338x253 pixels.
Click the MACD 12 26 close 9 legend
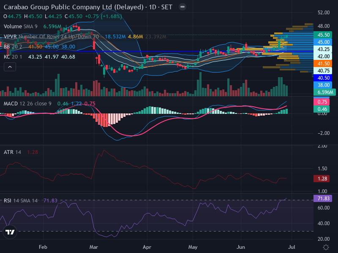[27, 104]
